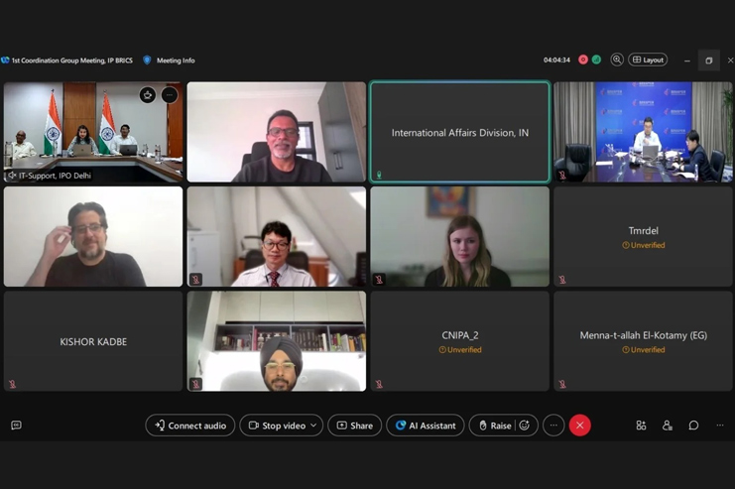
Task: Expand the Stop video dropdown arrow
Action: point(313,426)
